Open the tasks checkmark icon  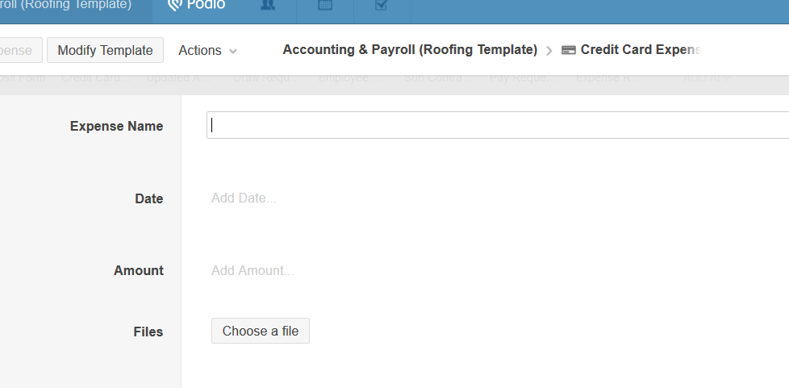click(382, 5)
